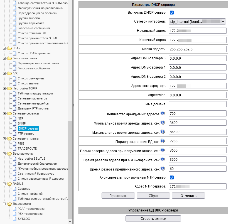
Task: Show help for резерва предложенного адреса
Action: pyautogui.click(x=163, y=168)
